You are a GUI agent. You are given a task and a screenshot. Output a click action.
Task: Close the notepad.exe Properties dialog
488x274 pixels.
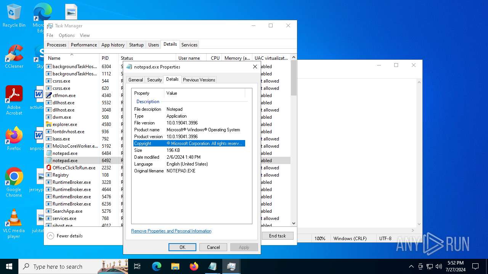(x=255, y=67)
